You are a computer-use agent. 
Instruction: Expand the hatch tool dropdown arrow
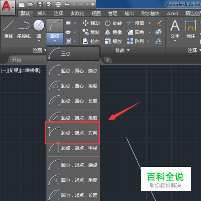[75, 41]
